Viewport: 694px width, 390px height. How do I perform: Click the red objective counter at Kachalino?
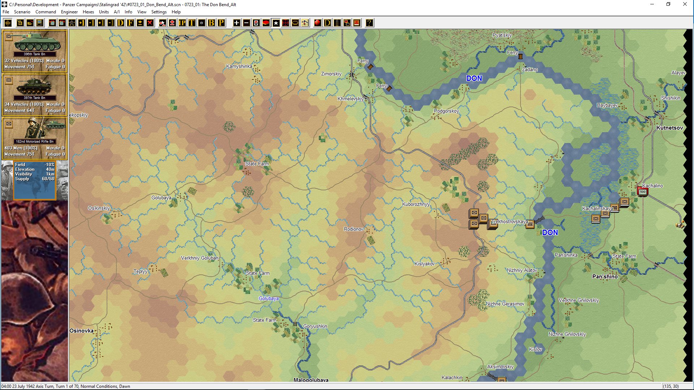(643, 192)
